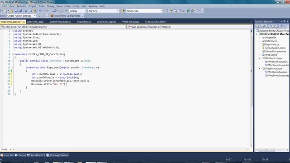Close the WebForm2.aspx.cs tab
The width and height of the screenshot is (290, 163).
tap(24, 22)
